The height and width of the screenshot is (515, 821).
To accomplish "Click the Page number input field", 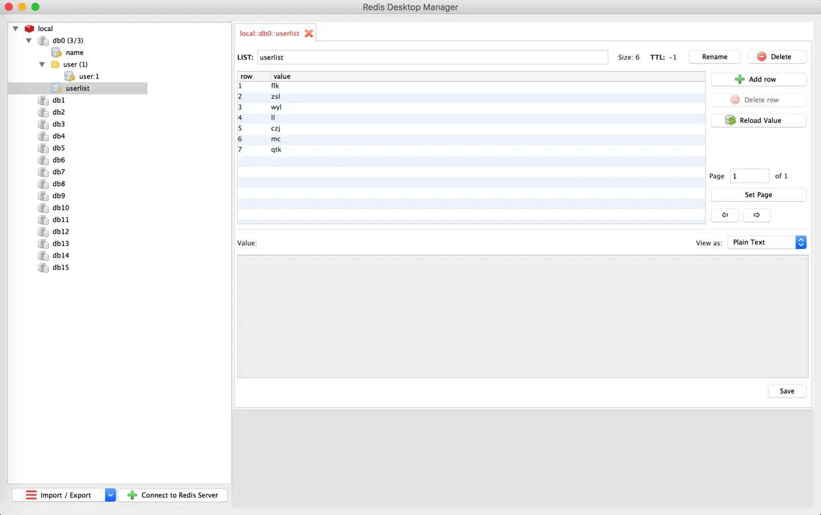I will click(750, 176).
